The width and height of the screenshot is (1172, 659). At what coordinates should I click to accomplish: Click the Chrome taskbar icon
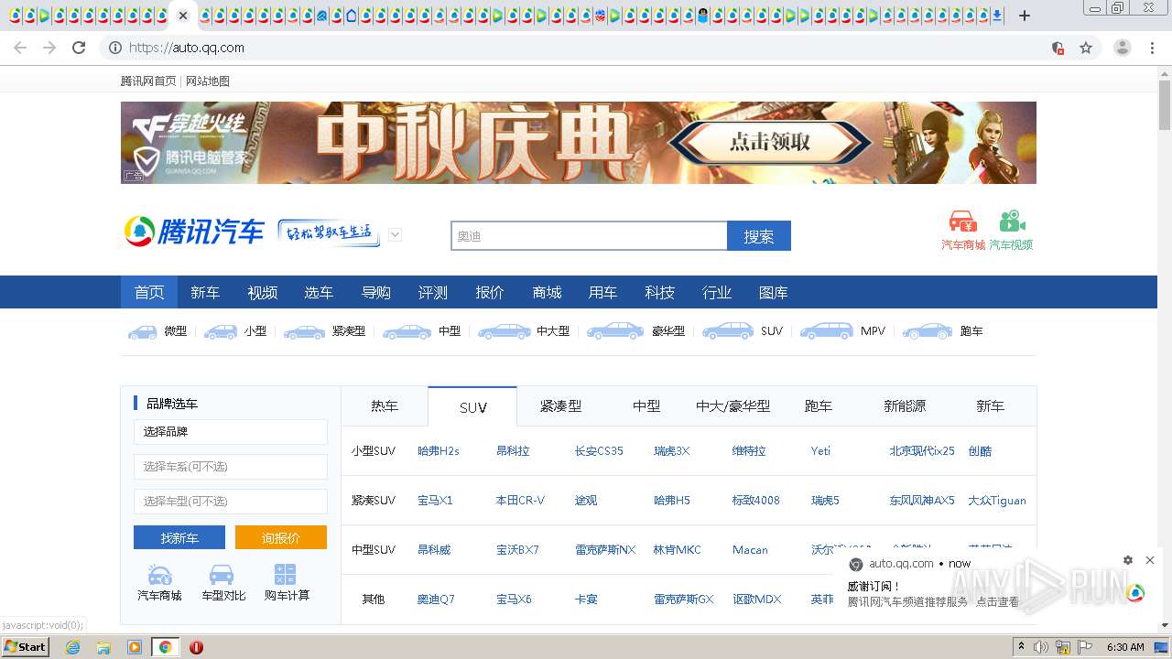coord(165,647)
